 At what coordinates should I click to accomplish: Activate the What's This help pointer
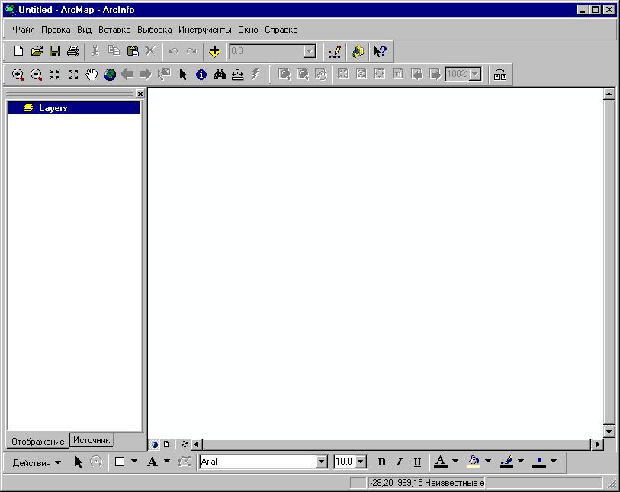coord(380,52)
